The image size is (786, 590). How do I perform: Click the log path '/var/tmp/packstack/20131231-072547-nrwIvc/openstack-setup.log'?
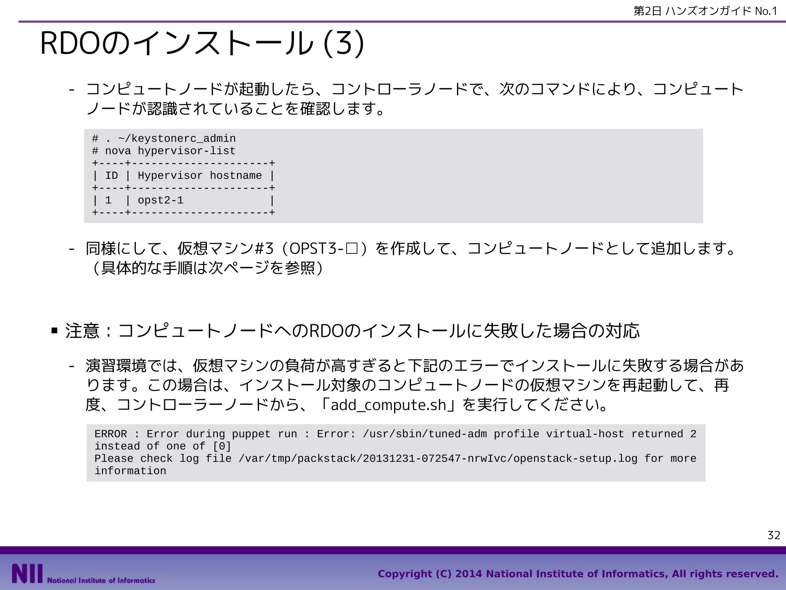tap(438, 459)
